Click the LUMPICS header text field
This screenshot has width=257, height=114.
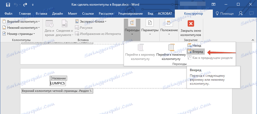click(58, 83)
